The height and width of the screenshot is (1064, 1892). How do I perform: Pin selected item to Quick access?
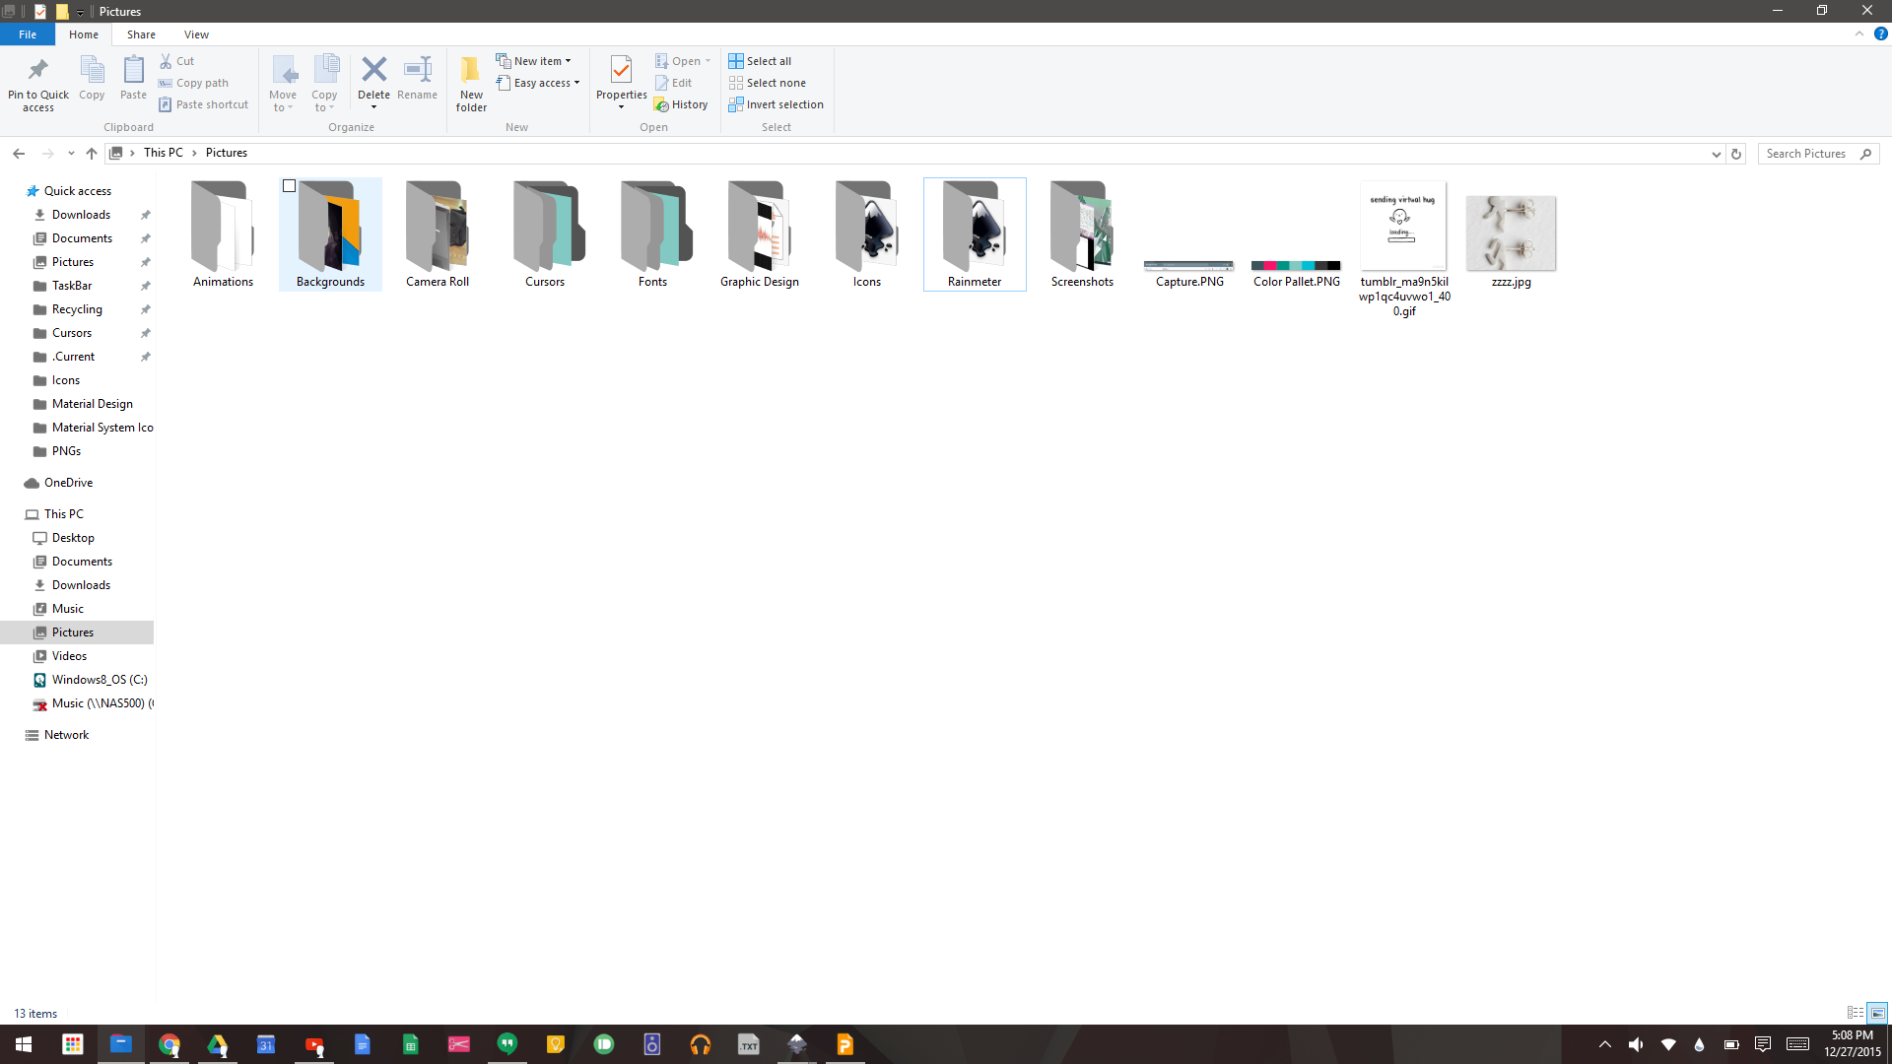tap(37, 83)
